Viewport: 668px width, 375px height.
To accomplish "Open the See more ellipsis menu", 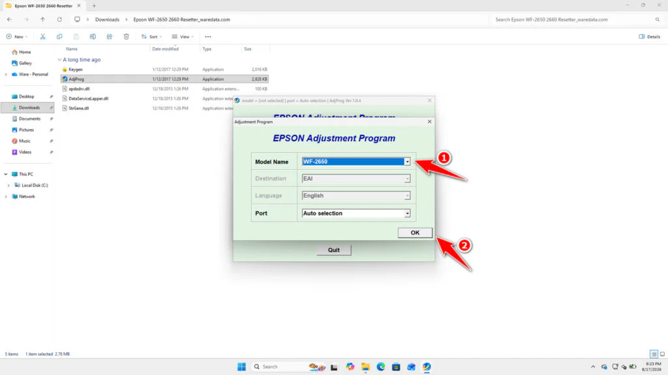I will pyautogui.click(x=208, y=36).
